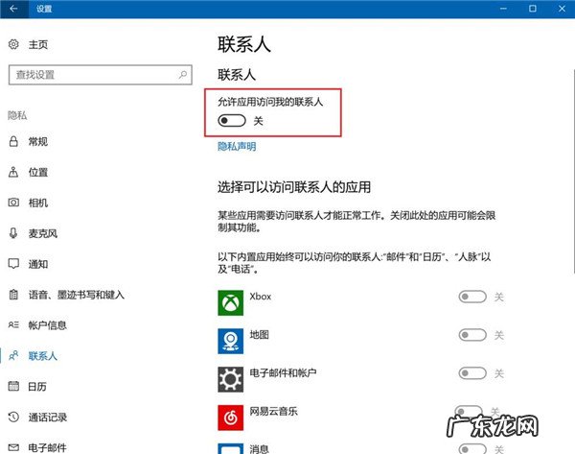Screen dimensions: 575x454
Task: Click the 电子邮件和帐户 gear app icon
Action: (230, 379)
